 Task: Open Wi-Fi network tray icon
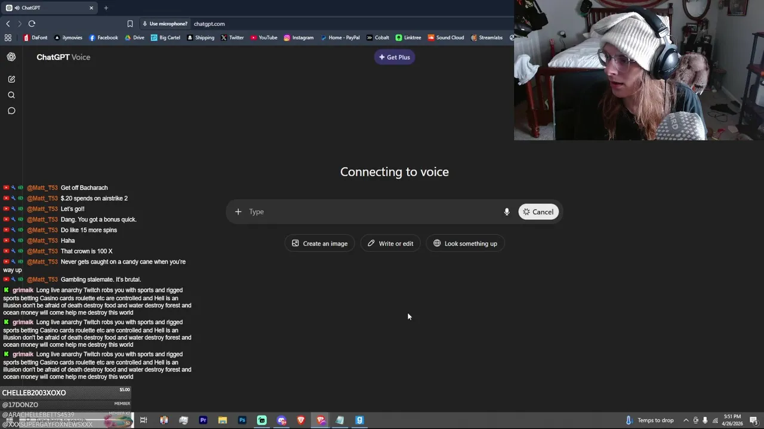click(x=714, y=420)
